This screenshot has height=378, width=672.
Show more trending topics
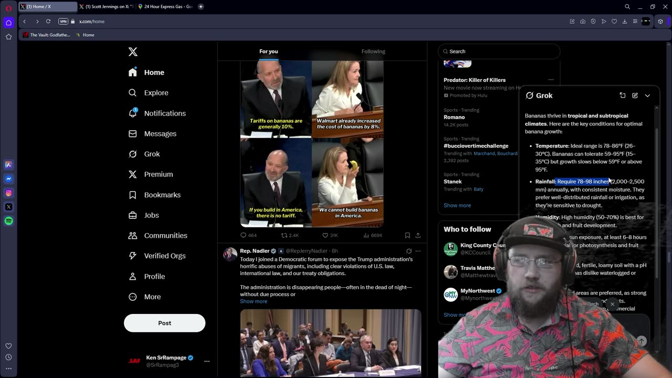pos(457,205)
